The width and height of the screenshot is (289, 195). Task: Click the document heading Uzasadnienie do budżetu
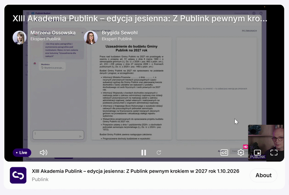[131, 48]
